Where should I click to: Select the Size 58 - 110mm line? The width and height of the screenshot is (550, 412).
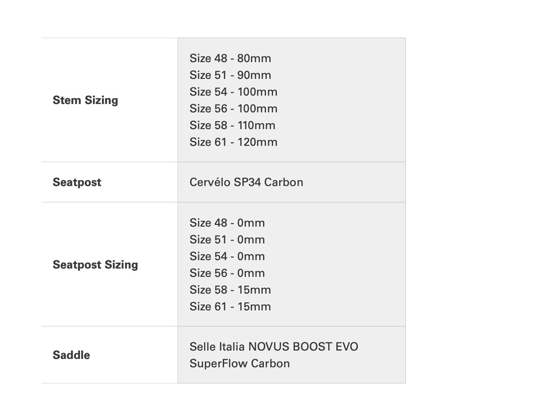click(232, 126)
